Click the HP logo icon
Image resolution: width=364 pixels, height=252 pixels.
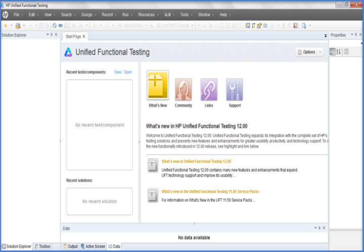[6, 15]
